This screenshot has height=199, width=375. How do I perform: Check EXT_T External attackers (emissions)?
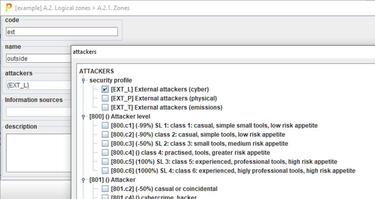105,108
